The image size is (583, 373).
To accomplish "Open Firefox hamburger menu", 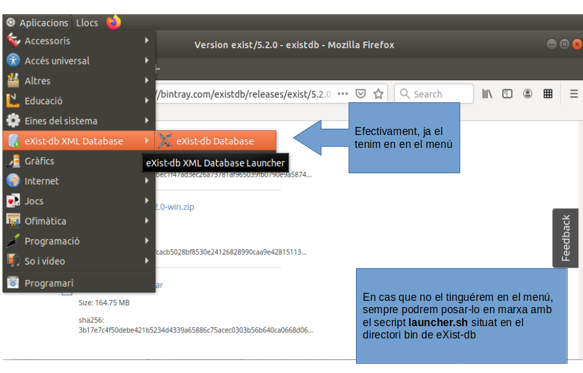I will (x=574, y=94).
